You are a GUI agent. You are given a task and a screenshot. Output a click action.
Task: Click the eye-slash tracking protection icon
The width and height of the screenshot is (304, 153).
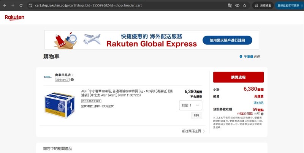click(x=237, y=5)
